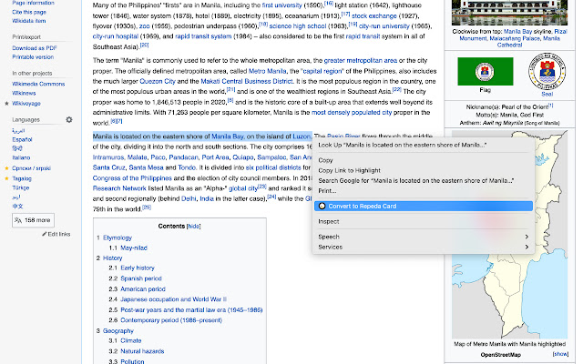The image size is (583, 364).
Task: Switch to the Српски / srpski version
Action: point(32,168)
